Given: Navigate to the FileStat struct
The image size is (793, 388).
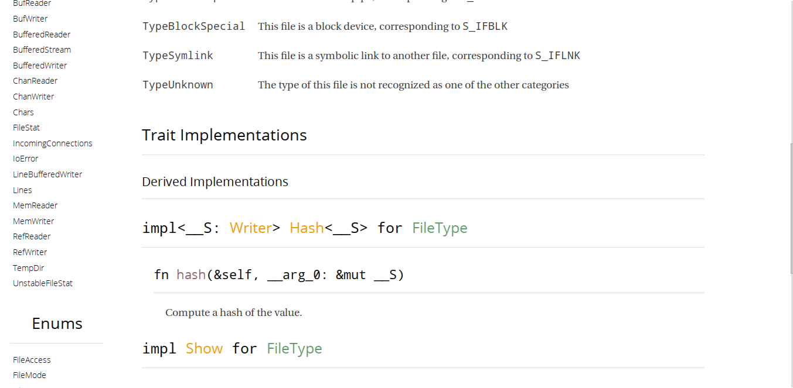Looking at the screenshot, I should pyautogui.click(x=26, y=128).
